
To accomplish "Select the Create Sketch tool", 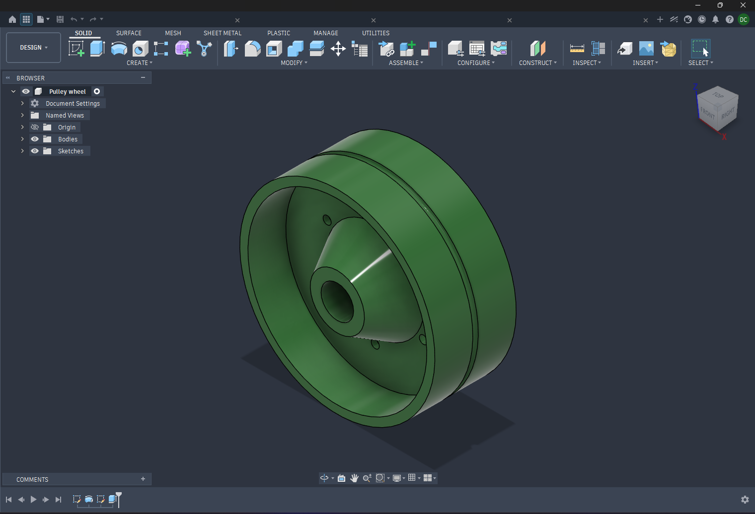I will tap(76, 49).
